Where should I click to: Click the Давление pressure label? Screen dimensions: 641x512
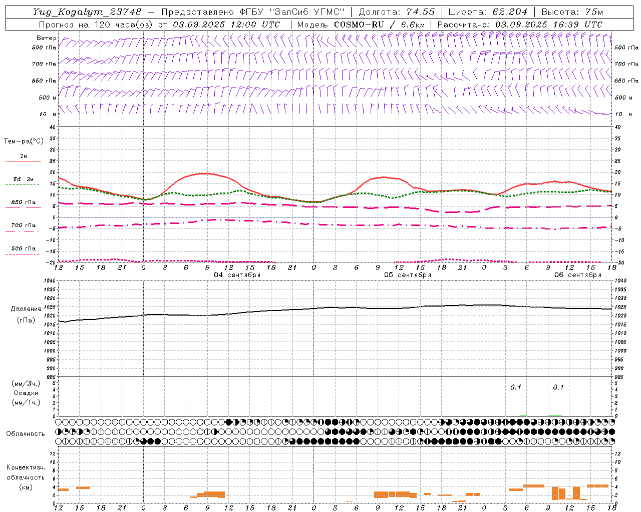coord(26,309)
